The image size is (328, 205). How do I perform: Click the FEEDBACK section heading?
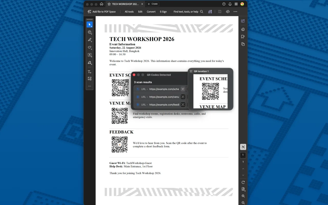coord(121,132)
